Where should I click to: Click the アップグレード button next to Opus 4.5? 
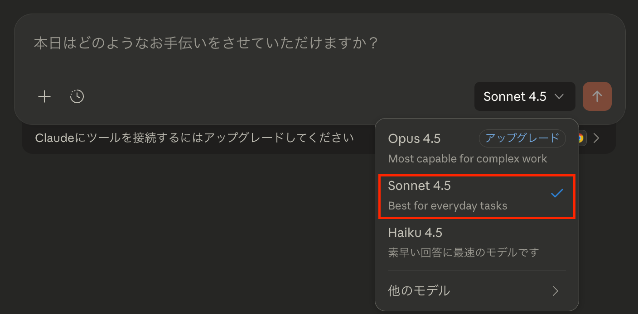tap(522, 138)
